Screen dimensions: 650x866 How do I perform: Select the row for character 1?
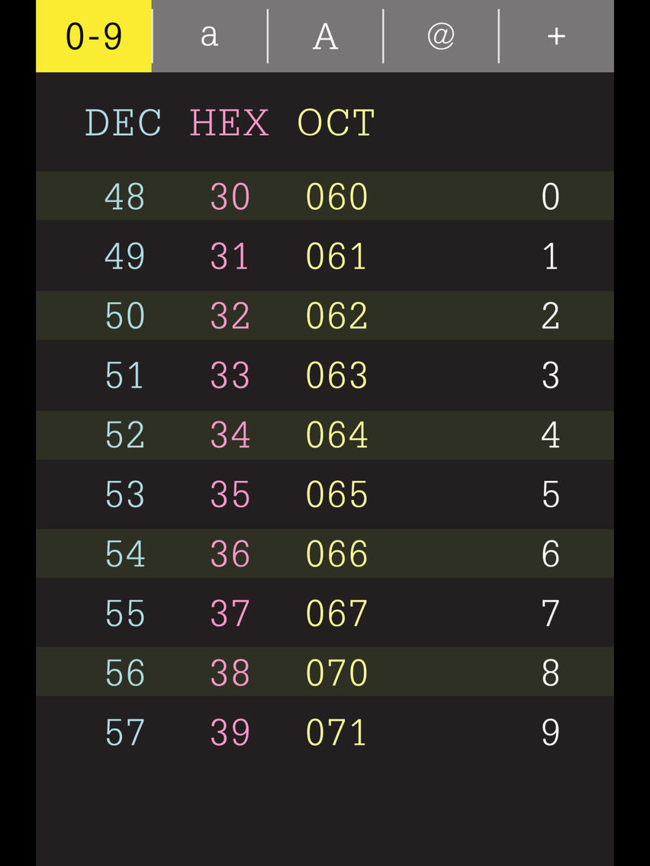(x=325, y=255)
